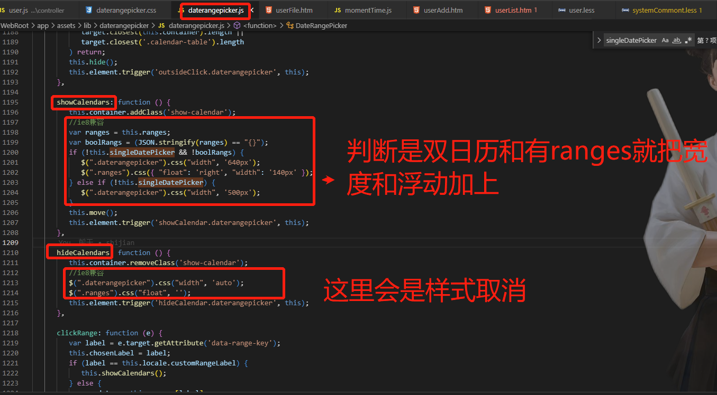
Task: Expand the replace field in find widget
Action: 598,40
